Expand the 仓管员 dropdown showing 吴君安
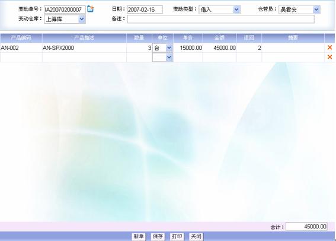This screenshot has width=336, height=241. [299, 9]
